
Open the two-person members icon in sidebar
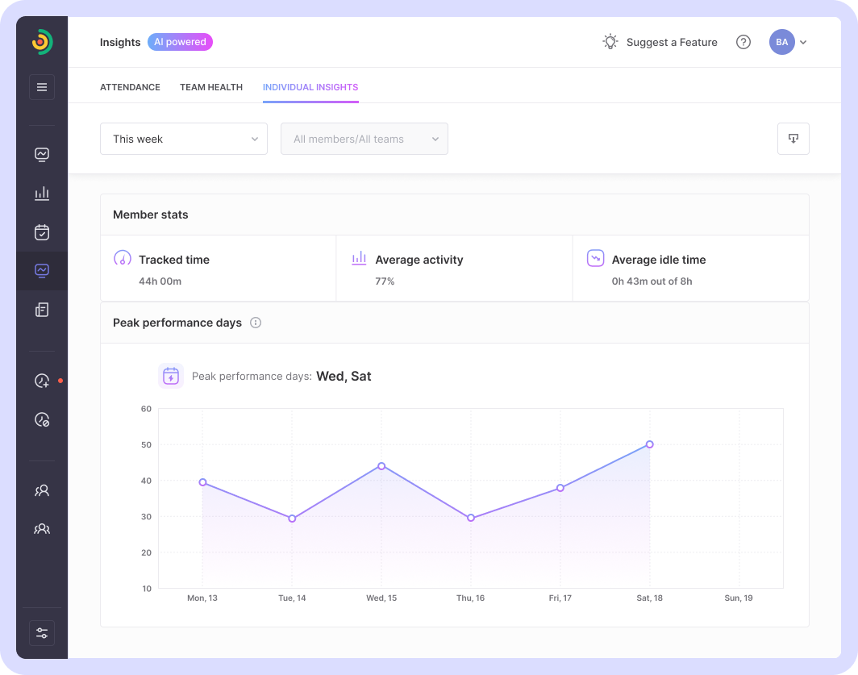click(42, 490)
